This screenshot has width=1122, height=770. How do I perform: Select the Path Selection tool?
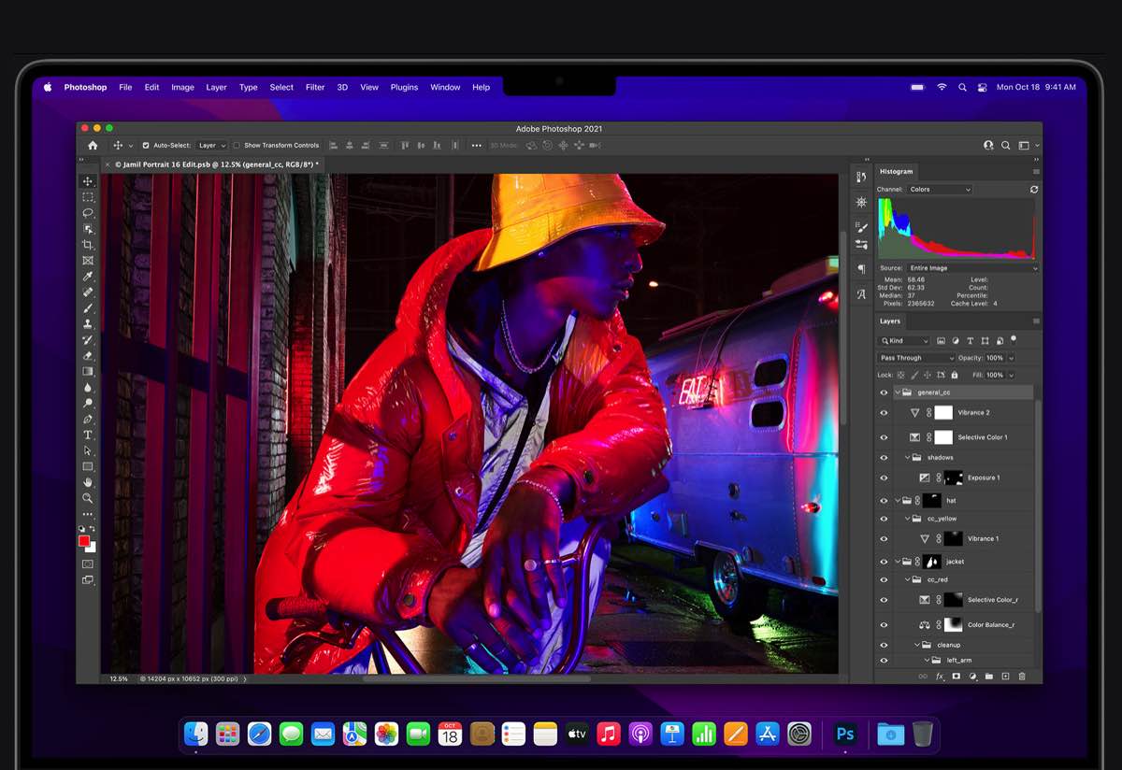coord(88,451)
